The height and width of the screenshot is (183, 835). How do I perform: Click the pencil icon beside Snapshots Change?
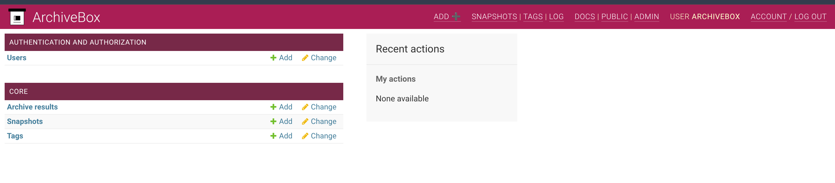305,121
